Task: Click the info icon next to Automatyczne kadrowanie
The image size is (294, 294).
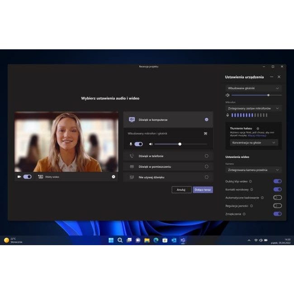Action: [262, 198]
